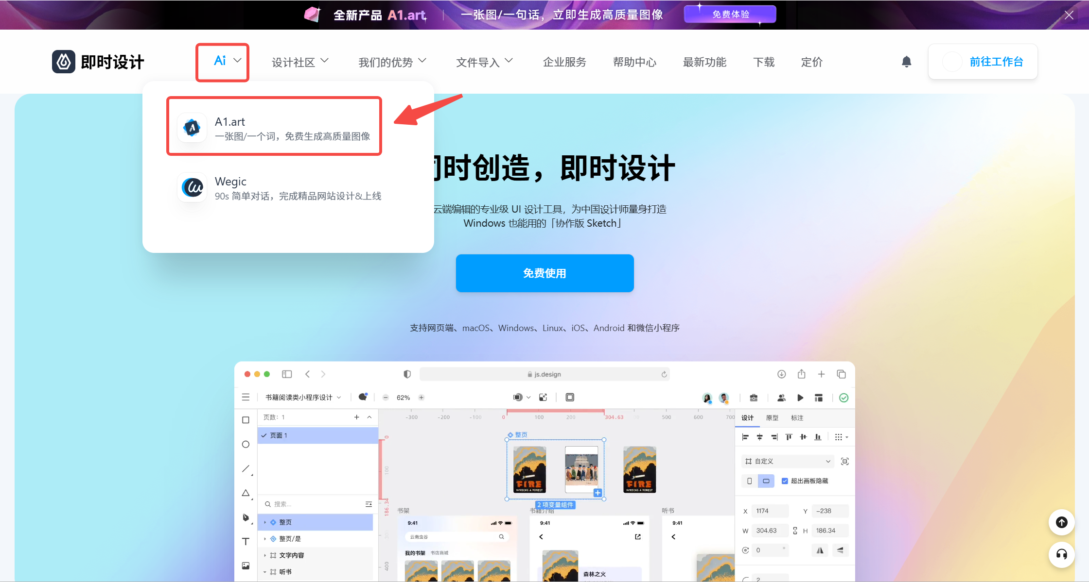
Task: Click the 即时设计 logo icon
Action: (x=64, y=62)
